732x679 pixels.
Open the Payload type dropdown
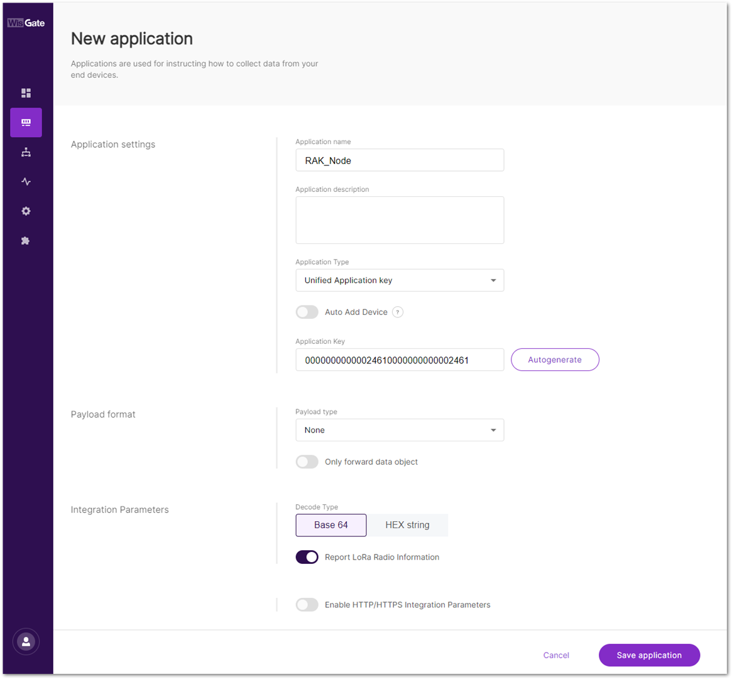[x=400, y=430]
